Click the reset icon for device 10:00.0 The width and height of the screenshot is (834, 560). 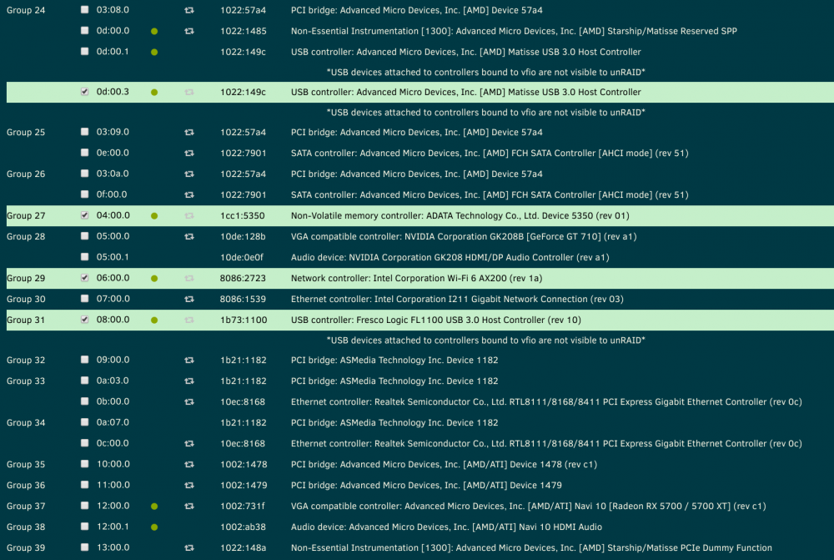point(188,464)
